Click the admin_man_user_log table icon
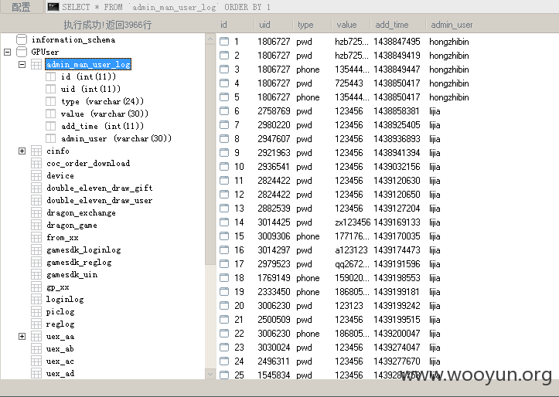The width and height of the screenshot is (559, 397). pos(36,64)
